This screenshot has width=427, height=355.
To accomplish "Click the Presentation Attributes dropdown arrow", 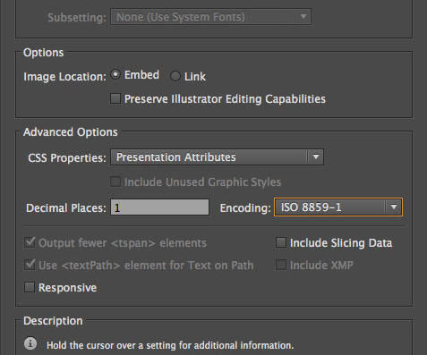I will (316, 156).
